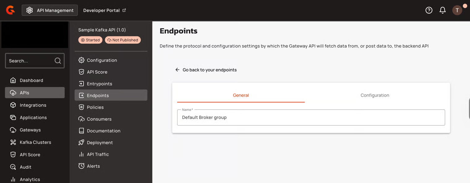Open the user avatar menu

[x=457, y=10]
